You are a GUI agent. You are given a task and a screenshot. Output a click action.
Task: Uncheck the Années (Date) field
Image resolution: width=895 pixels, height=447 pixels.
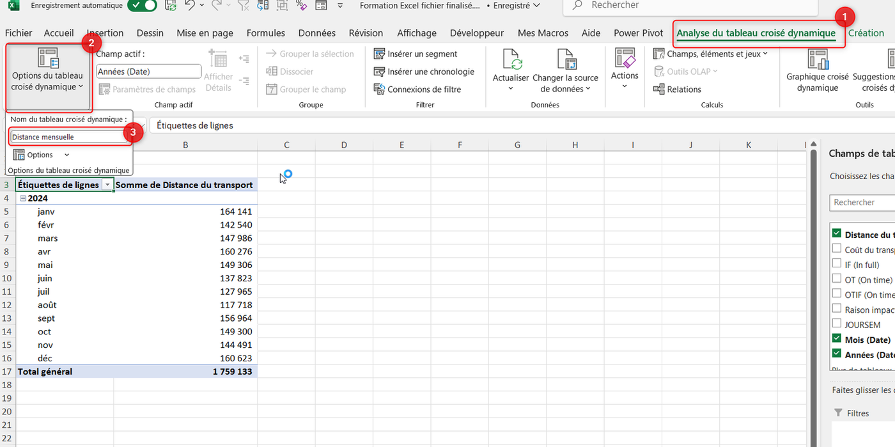(837, 354)
